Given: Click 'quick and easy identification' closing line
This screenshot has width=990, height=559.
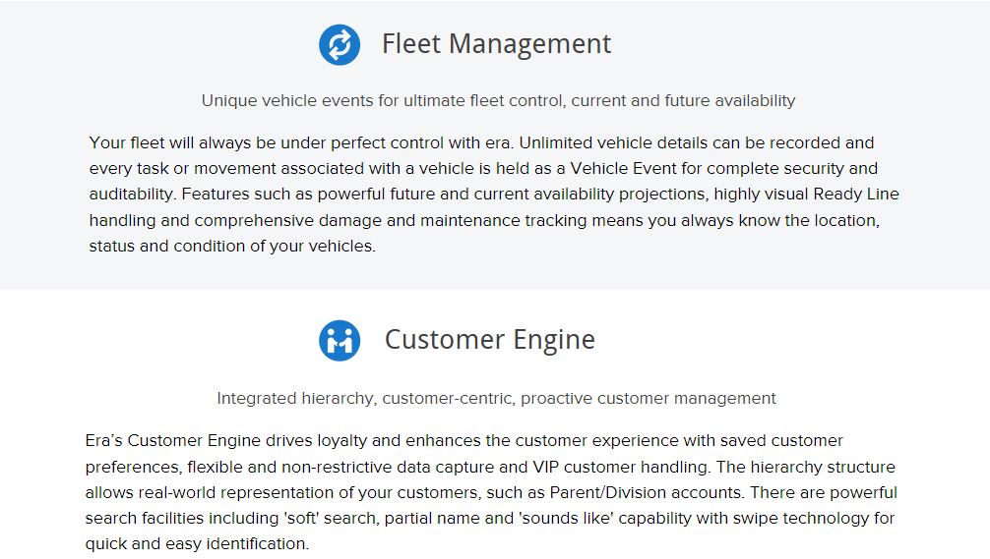Looking at the screenshot, I should (197, 543).
